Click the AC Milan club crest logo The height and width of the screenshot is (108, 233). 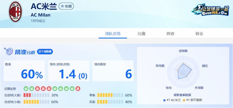[x=15, y=12]
